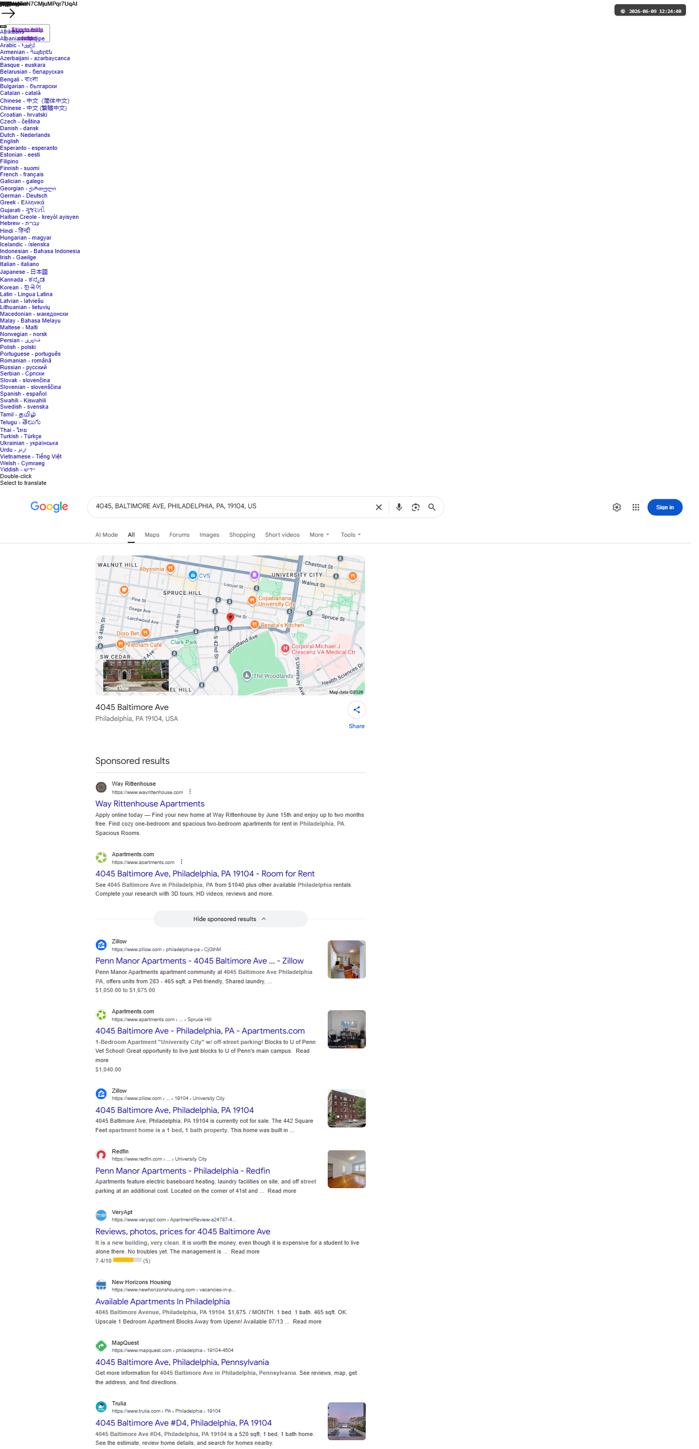Viewport: 699px width, 1449px height.
Task: Select The Woodlands map marker
Action: pos(246,675)
